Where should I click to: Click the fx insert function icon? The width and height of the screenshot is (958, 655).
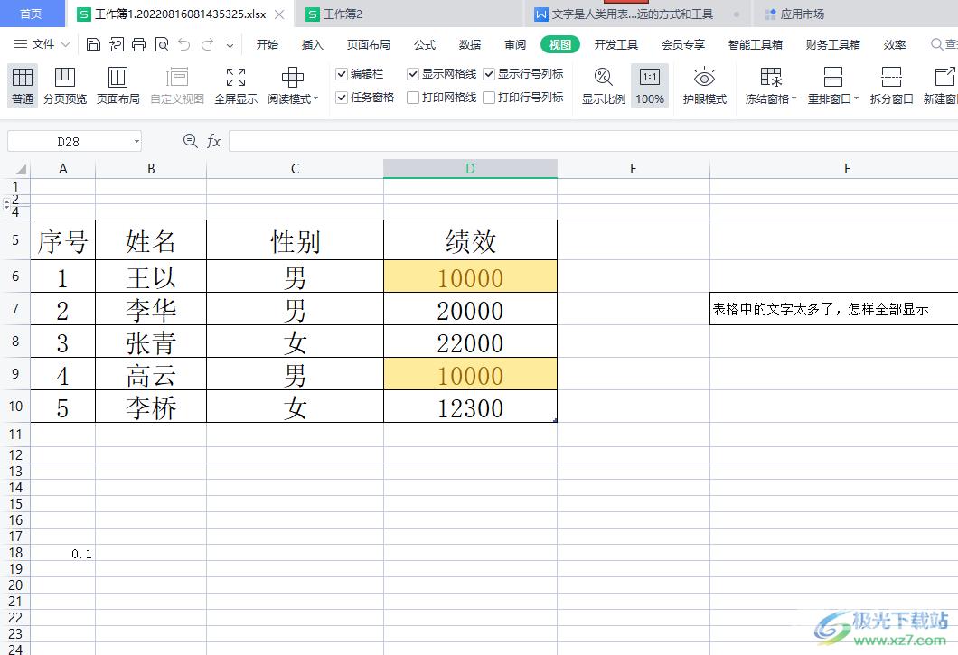(213, 141)
